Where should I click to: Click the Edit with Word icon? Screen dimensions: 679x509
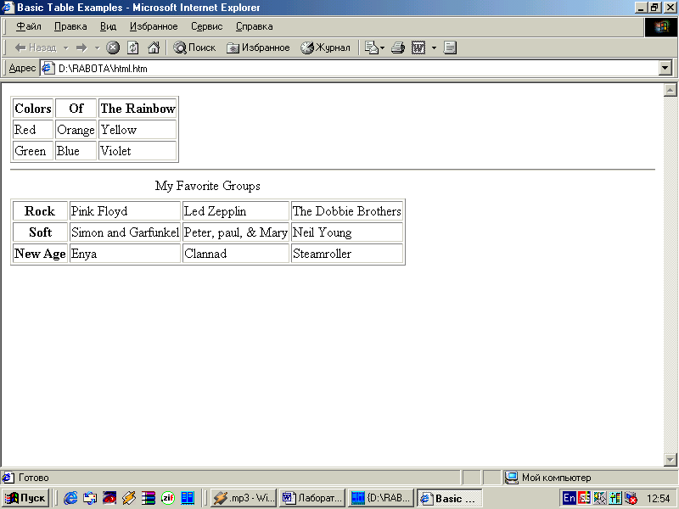click(418, 48)
